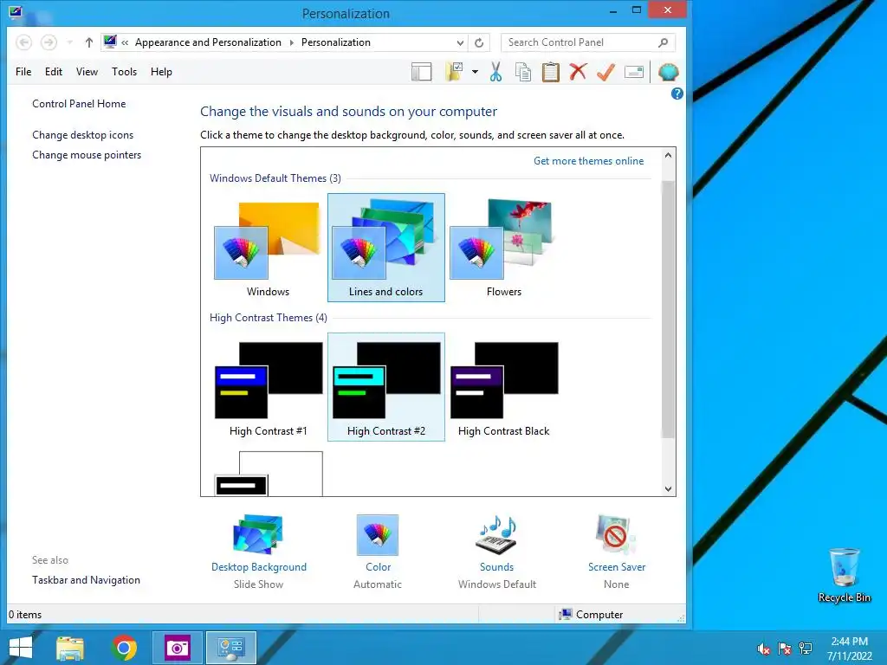
Task: Refresh the Personalization page
Action: (479, 42)
